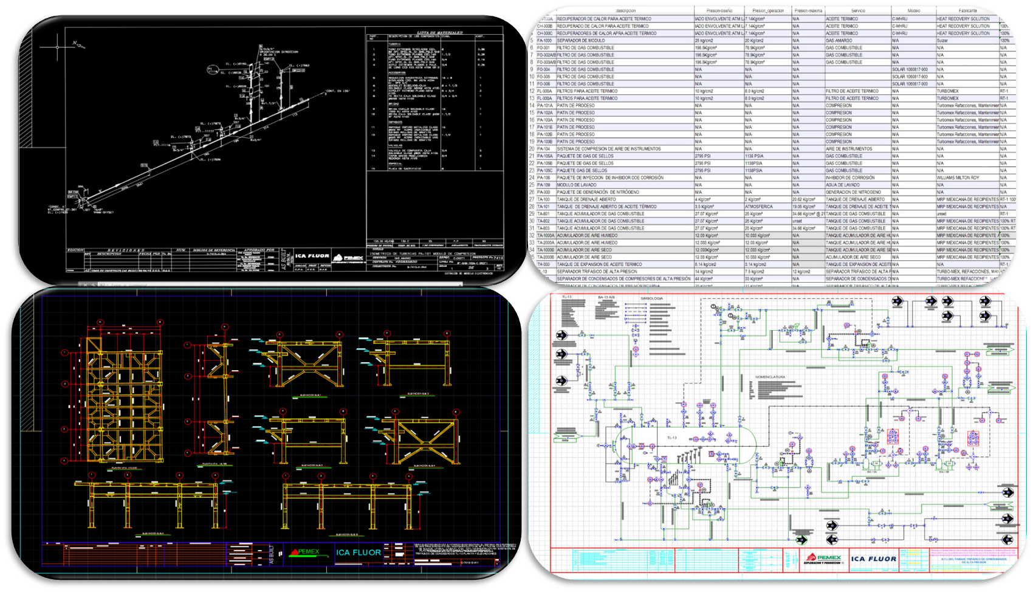Select the circled PI 11116 instrument bubble
The image size is (1033, 592).
[x=213, y=71]
